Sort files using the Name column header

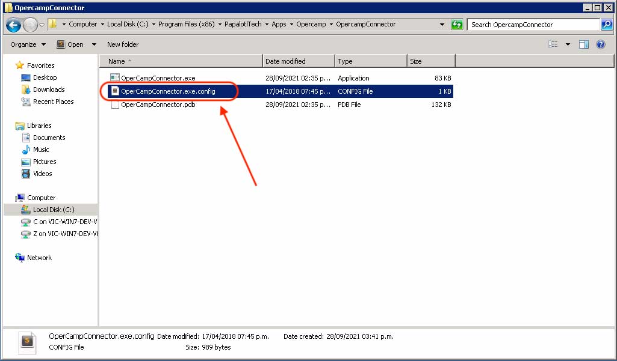(x=117, y=61)
